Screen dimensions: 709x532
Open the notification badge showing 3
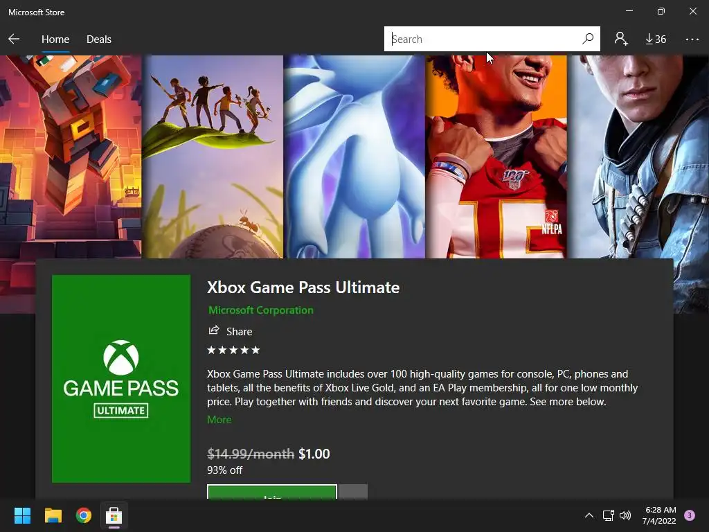tap(689, 515)
